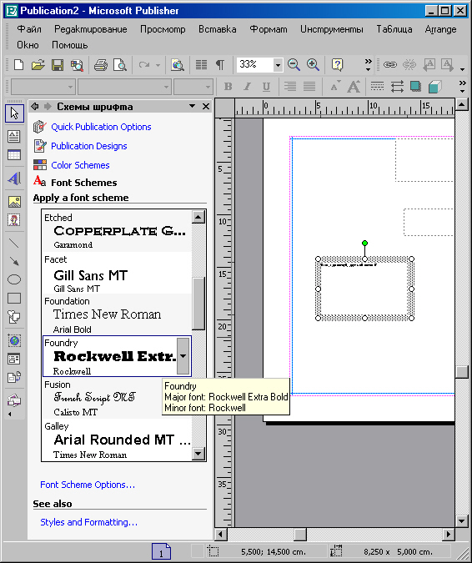The image size is (472, 563).
Task: Click Create Text Box Link chain icon
Action: (x=389, y=64)
